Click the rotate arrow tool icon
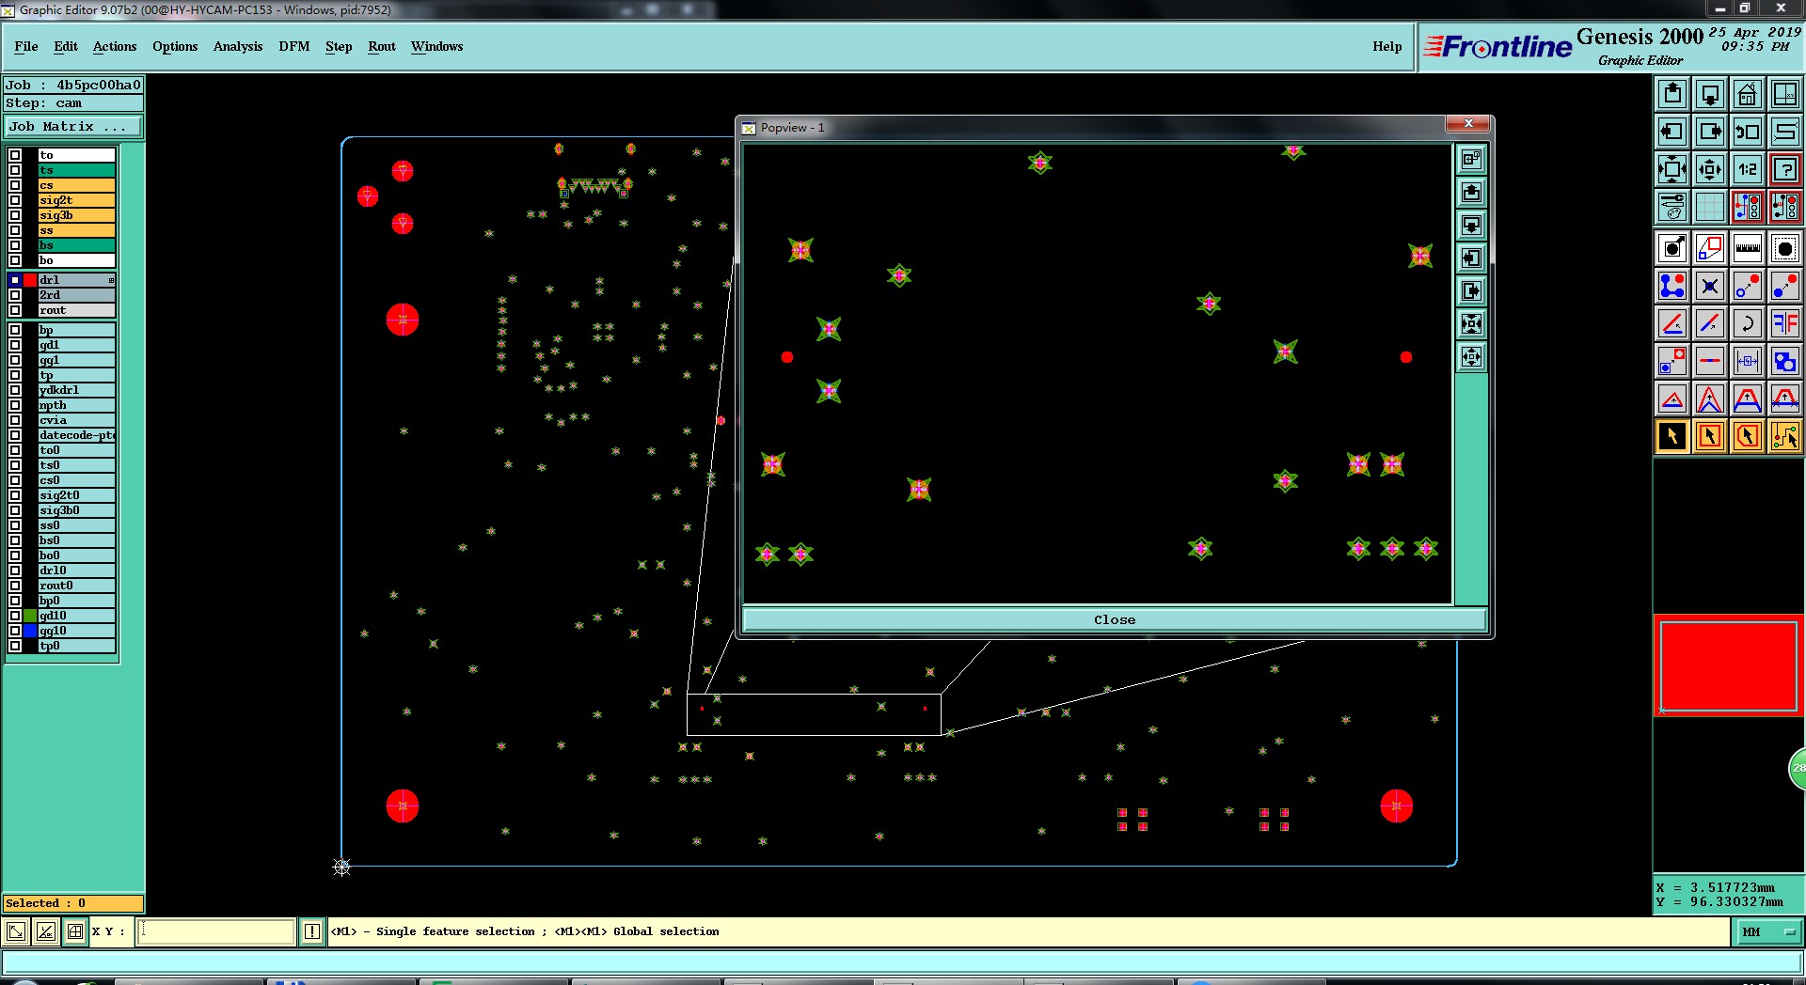The height and width of the screenshot is (985, 1806). [x=1747, y=323]
